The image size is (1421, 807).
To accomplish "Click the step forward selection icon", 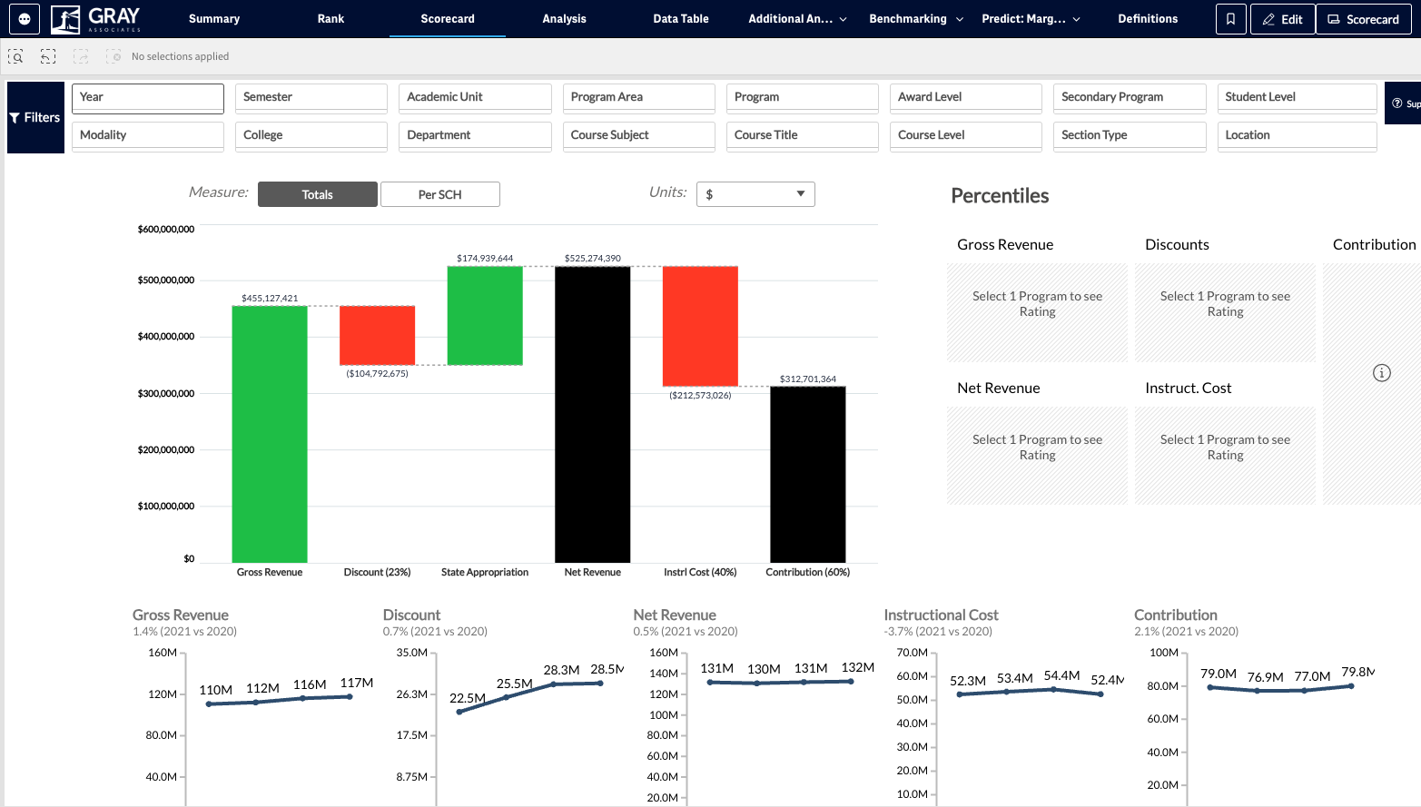I will point(81,56).
